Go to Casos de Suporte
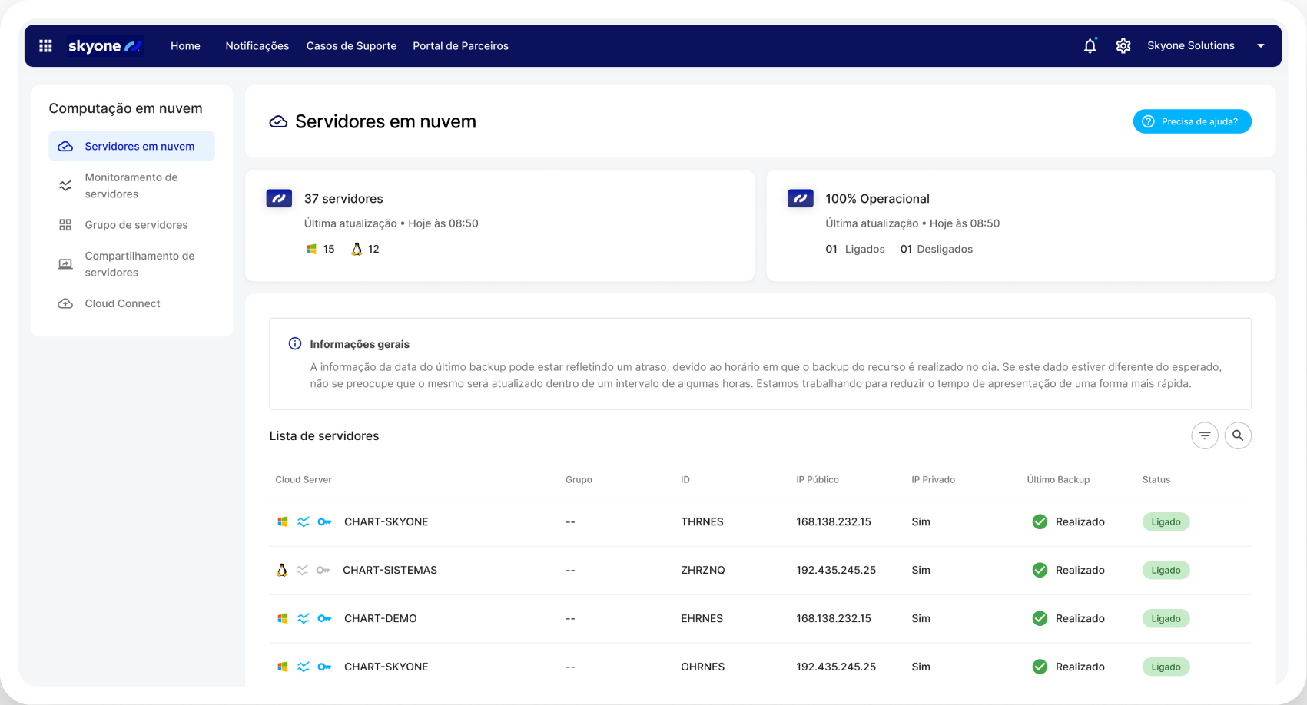 [351, 46]
